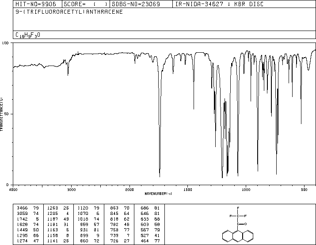Click the 1742 peak entry in table

pos(28,219)
